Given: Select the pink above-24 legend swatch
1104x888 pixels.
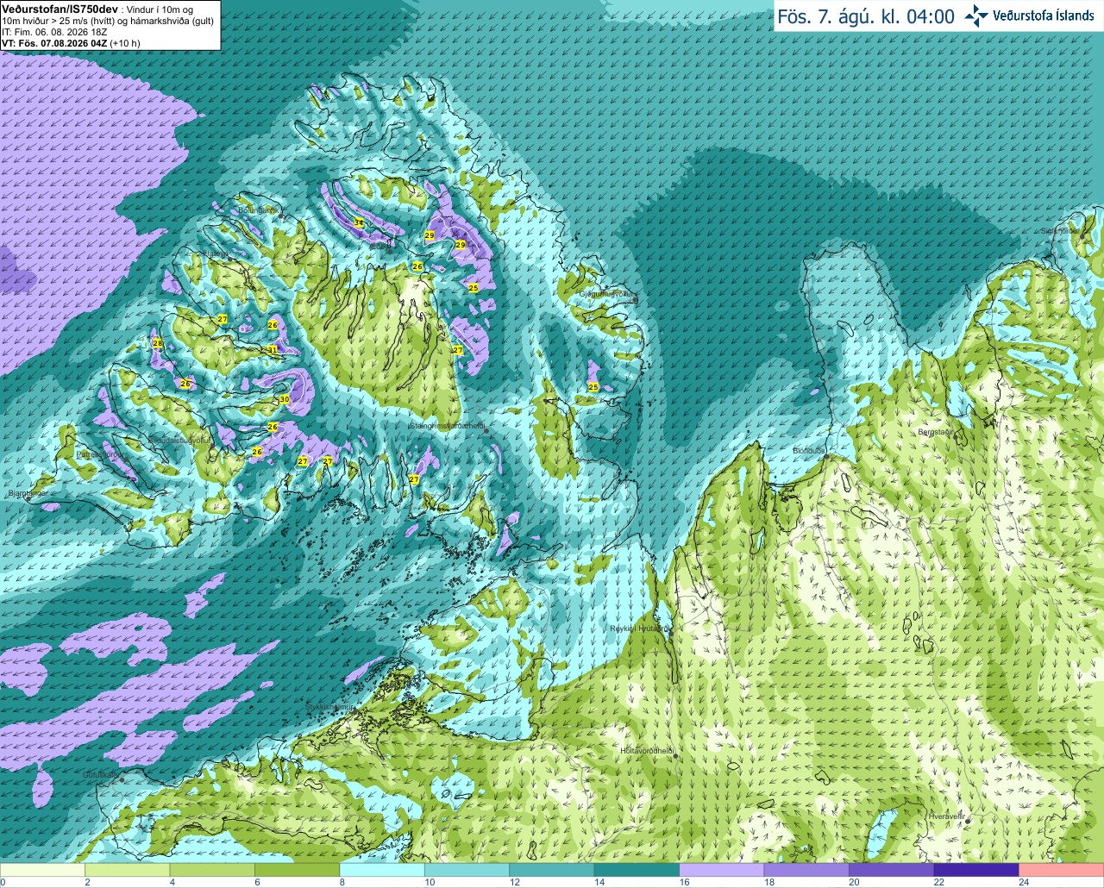Looking at the screenshot, I should click(x=1061, y=869).
